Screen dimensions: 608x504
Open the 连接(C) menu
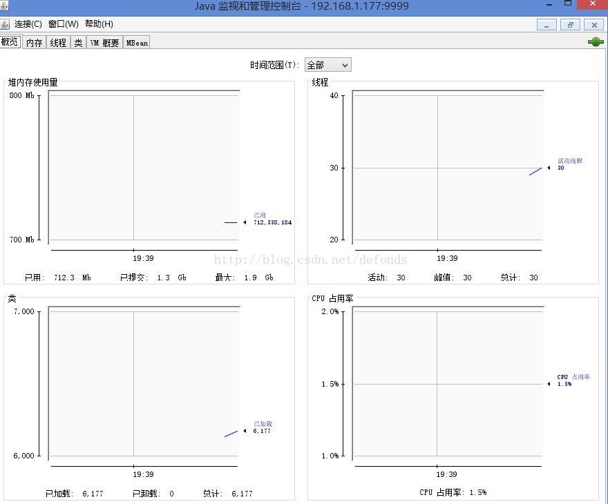point(28,24)
